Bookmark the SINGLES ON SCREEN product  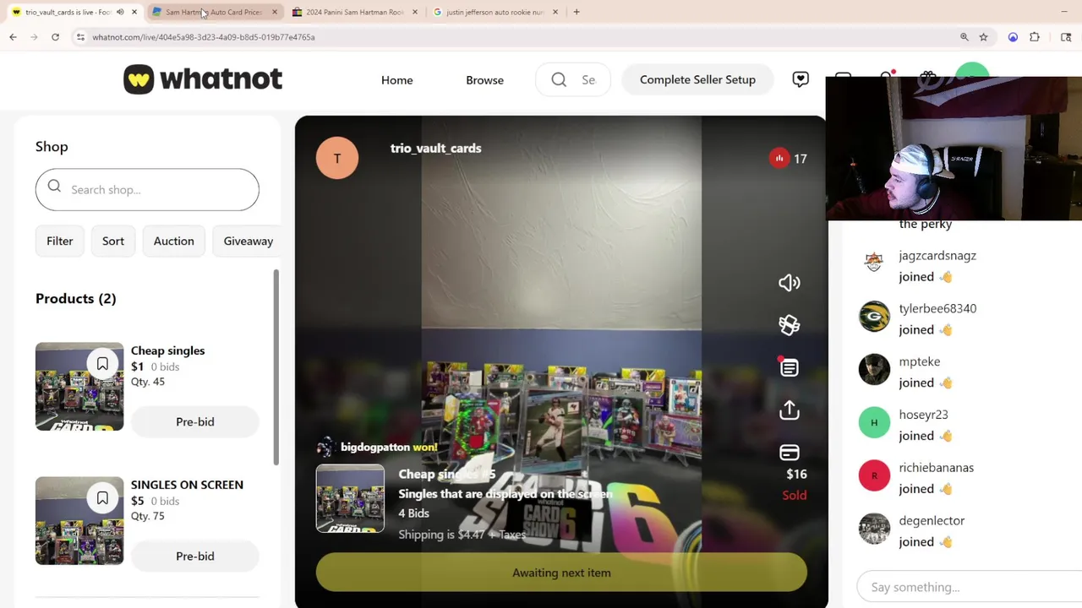click(102, 498)
